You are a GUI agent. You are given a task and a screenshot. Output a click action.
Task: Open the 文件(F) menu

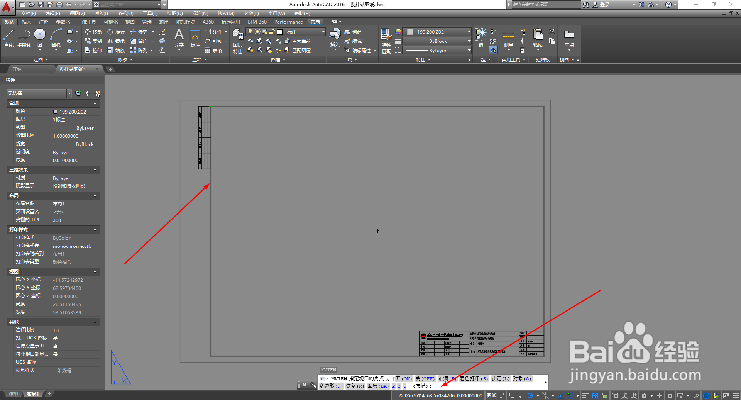pyautogui.click(x=29, y=14)
